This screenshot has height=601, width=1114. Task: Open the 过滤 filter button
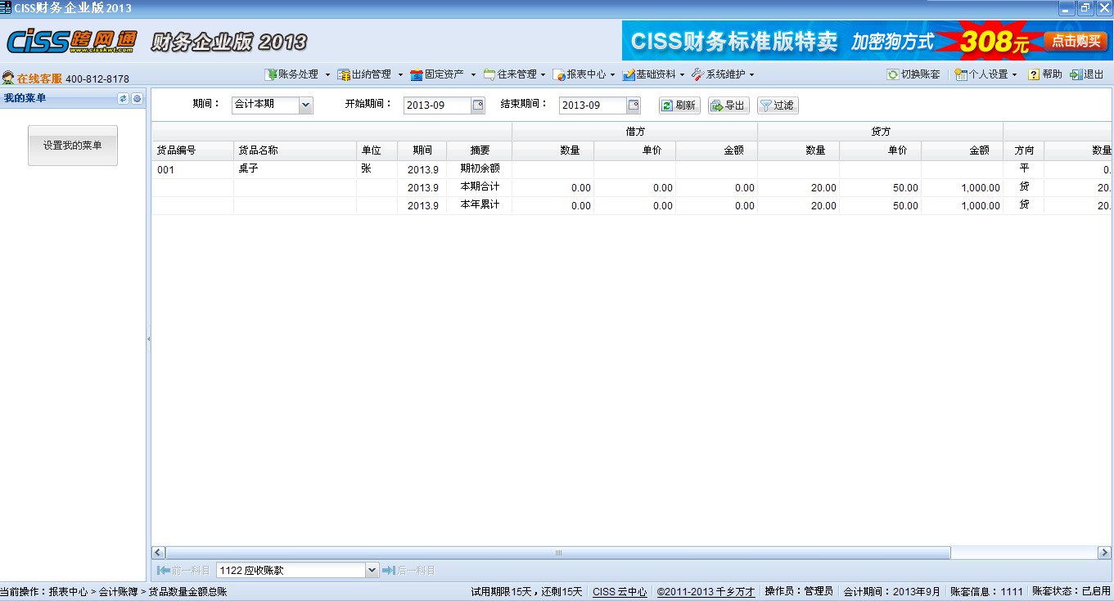[x=777, y=105]
